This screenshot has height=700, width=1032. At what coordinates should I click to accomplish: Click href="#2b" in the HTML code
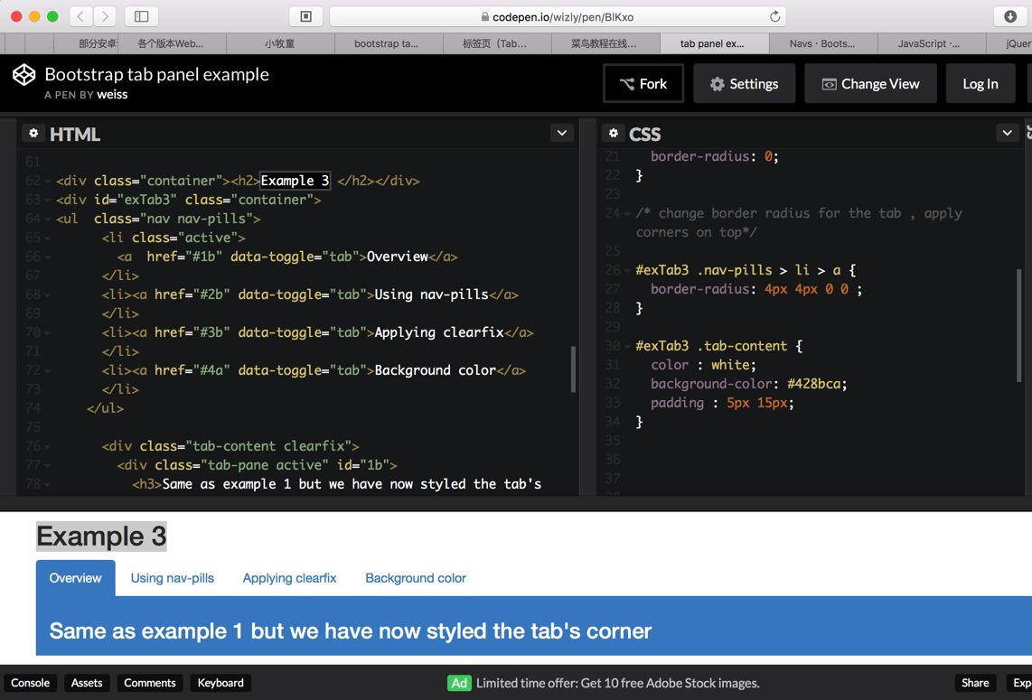coord(192,294)
